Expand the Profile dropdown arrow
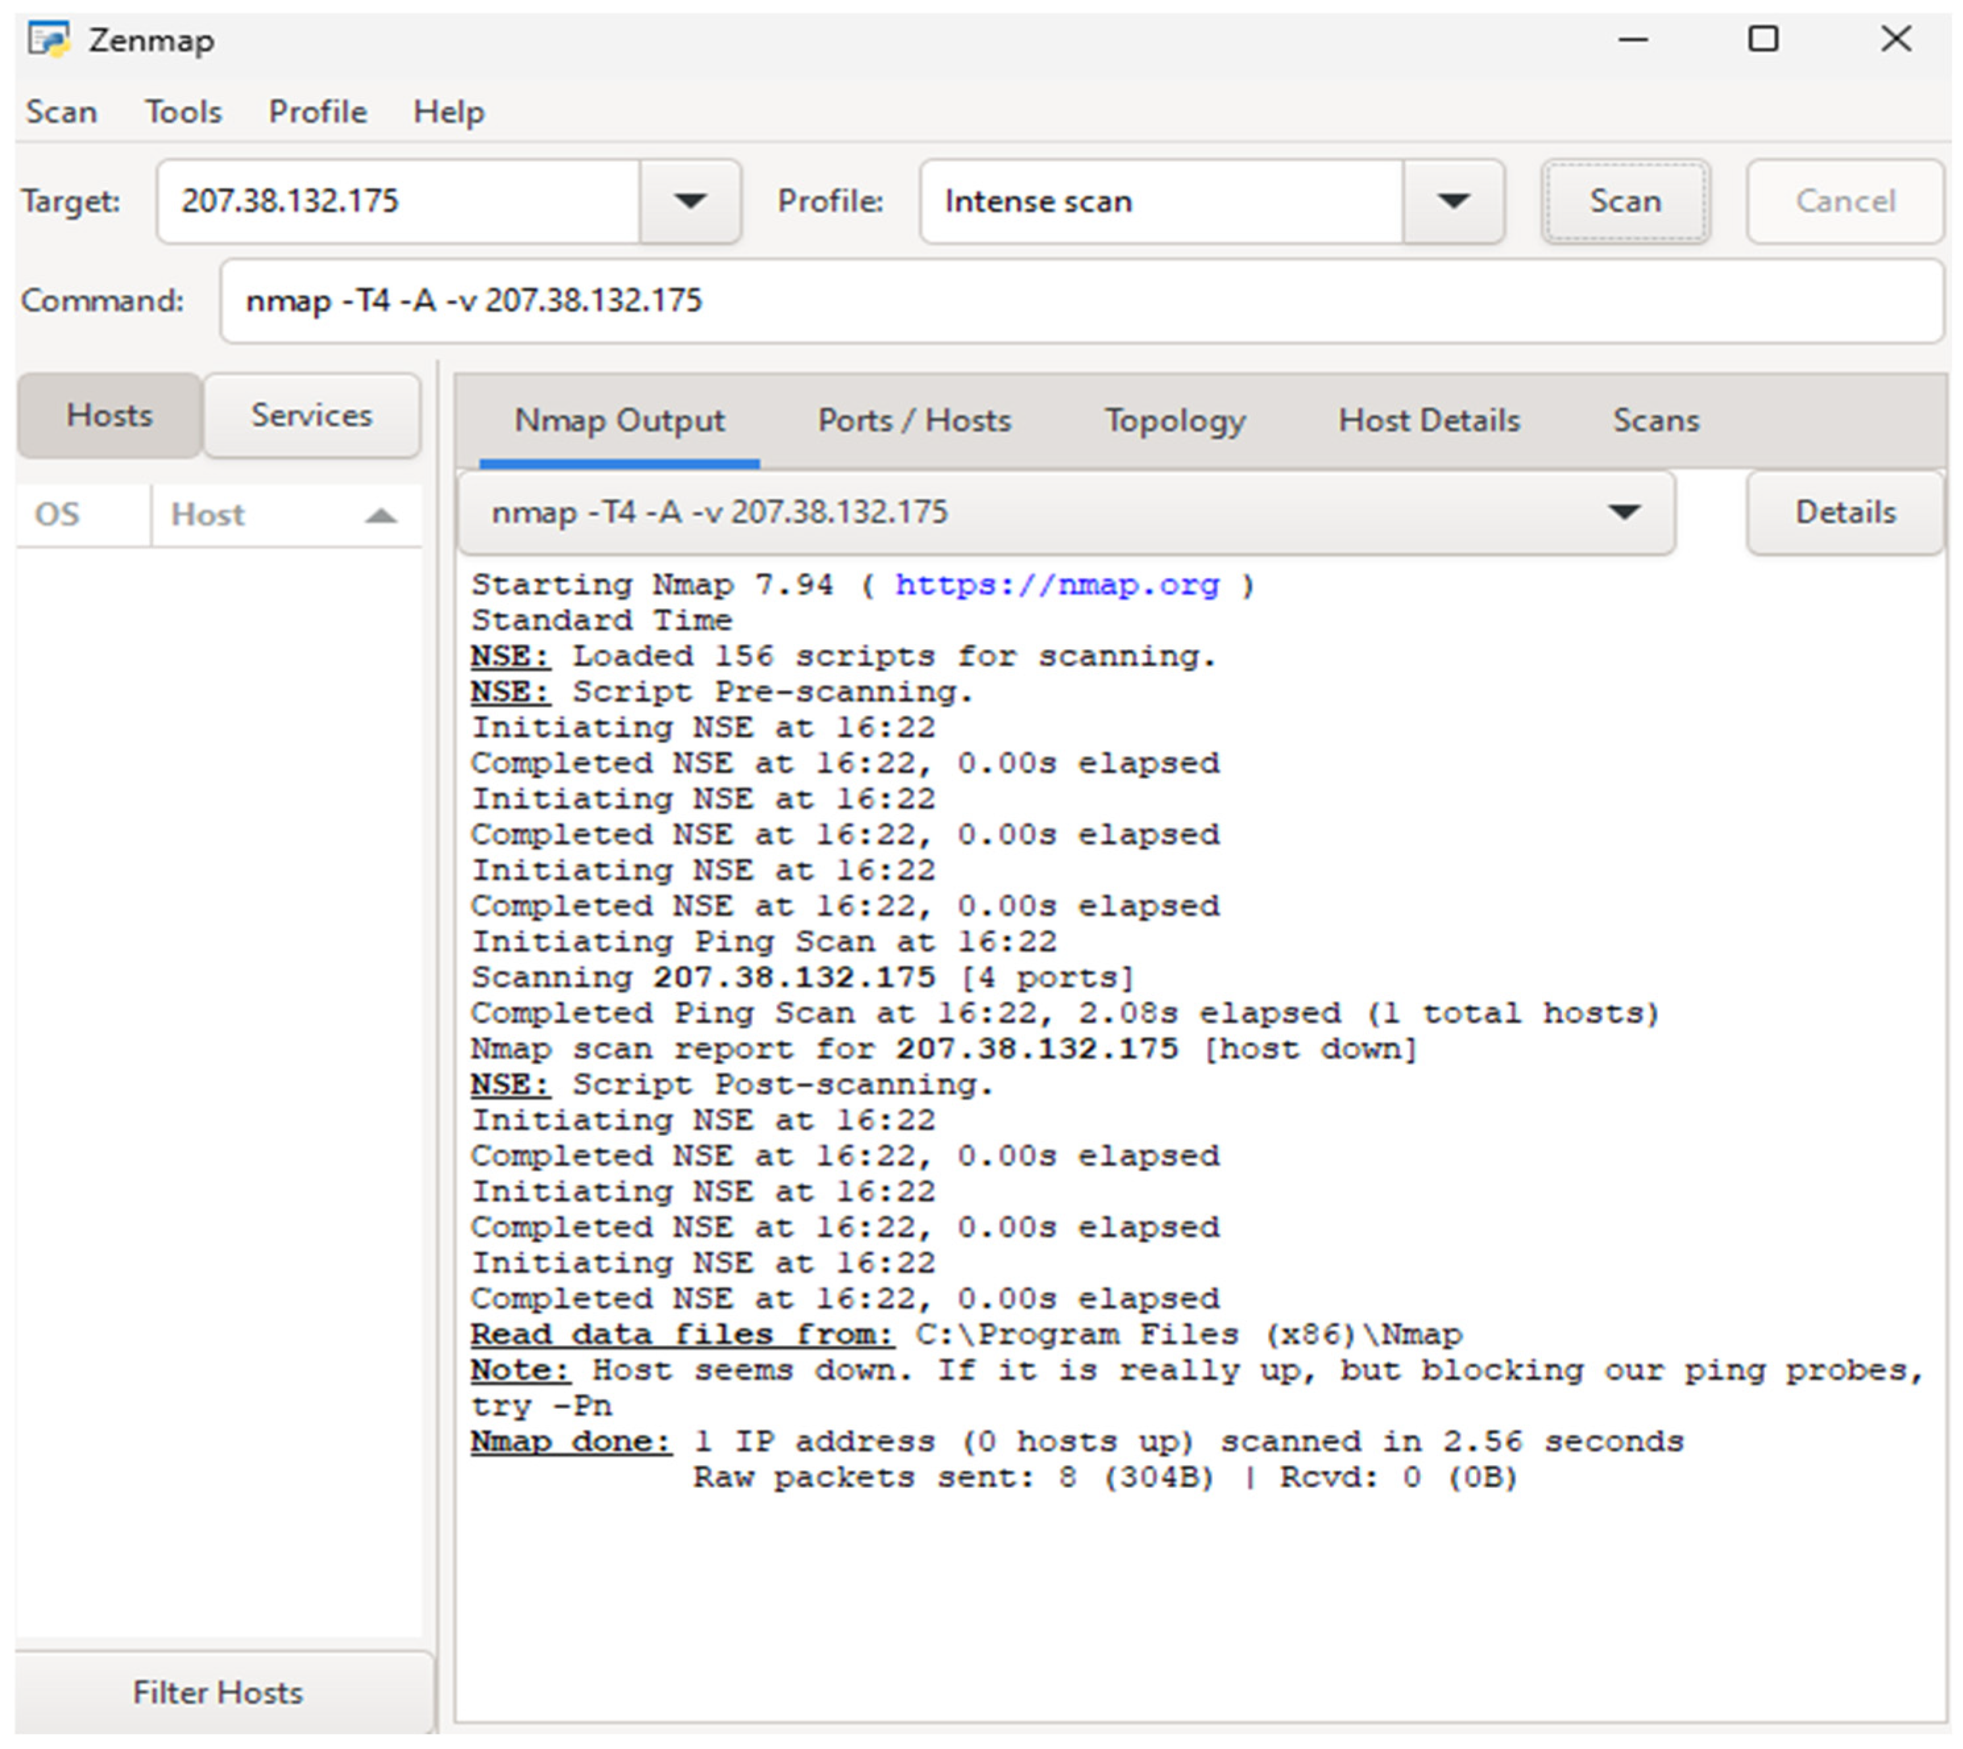This screenshot has height=1749, width=1963. (x=1452, y=202)
